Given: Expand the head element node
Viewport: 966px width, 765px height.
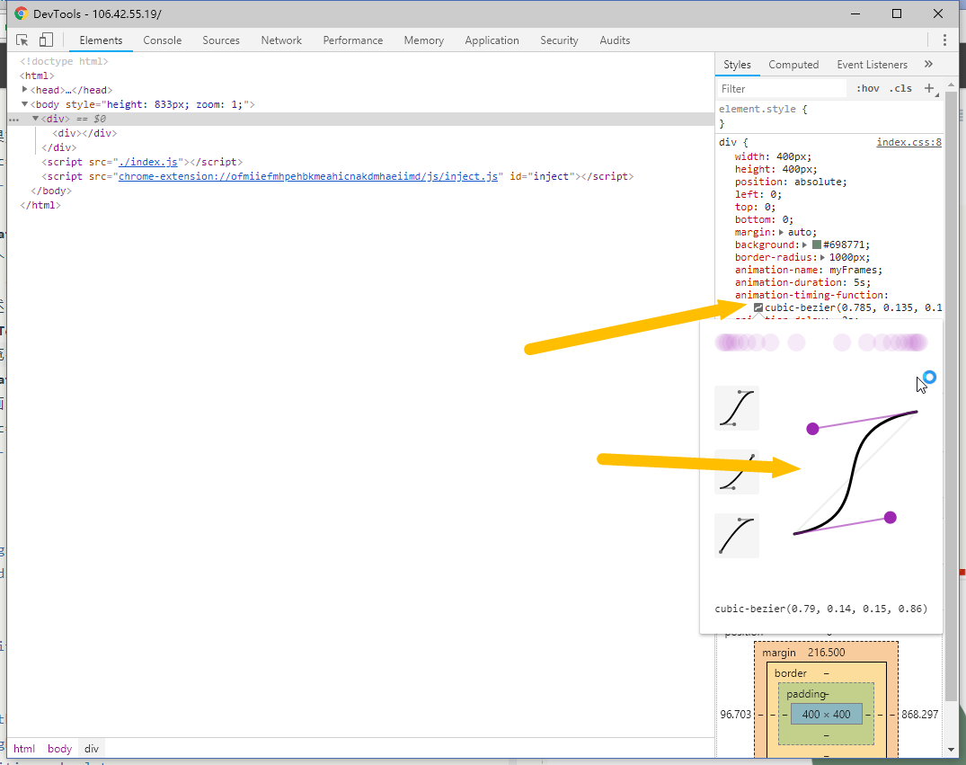Looking at the screenshot, I should (25, 90).
